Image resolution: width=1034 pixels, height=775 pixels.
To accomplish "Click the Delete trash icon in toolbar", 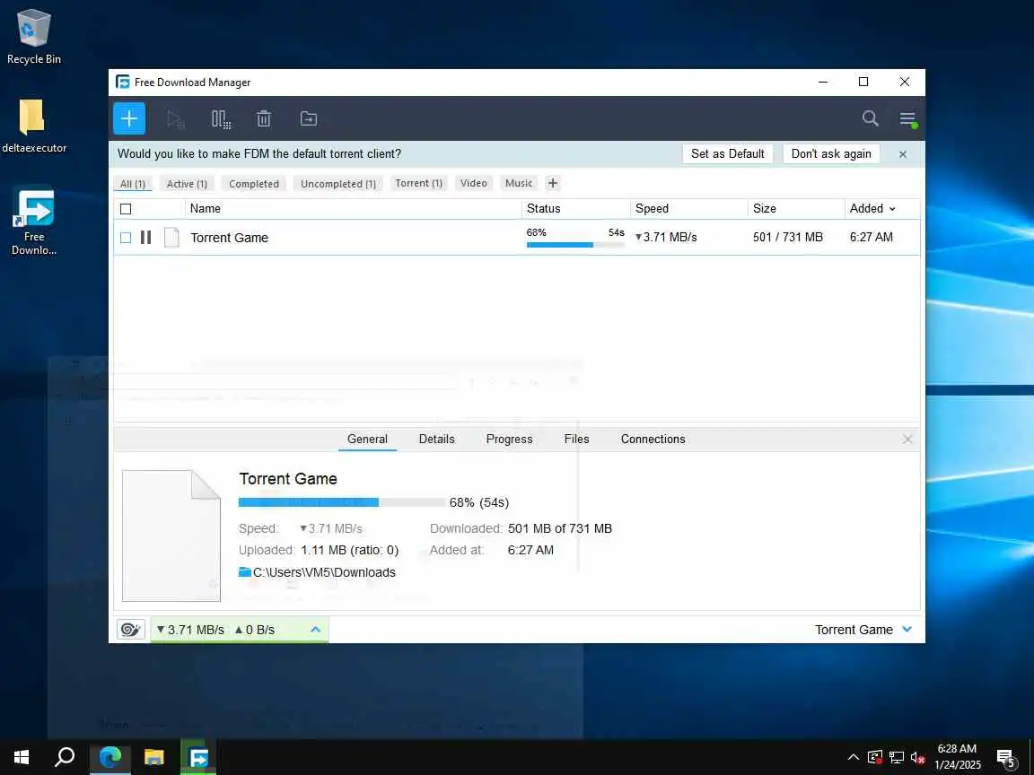I will 264,118.
